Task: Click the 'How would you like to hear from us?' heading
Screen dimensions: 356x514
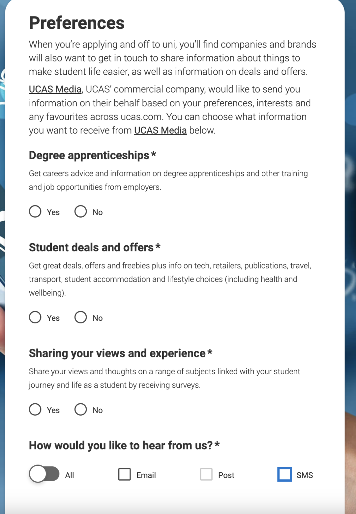Action: tap(124, 445)
